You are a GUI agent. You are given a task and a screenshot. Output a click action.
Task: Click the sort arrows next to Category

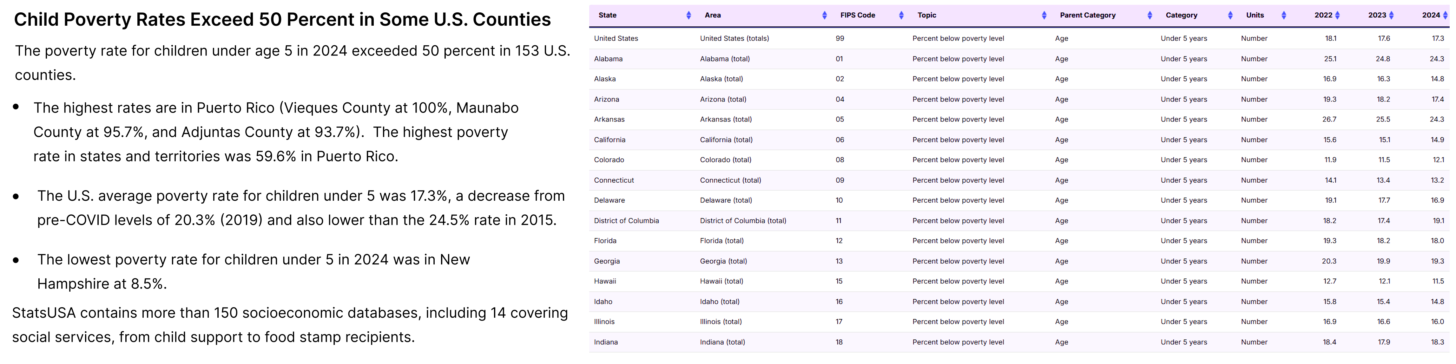(1230, 15)
